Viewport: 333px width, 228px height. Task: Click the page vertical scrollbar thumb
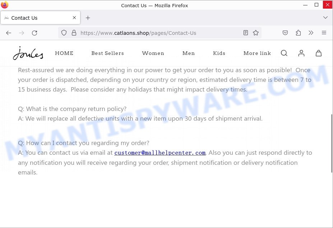coord(332,143)
